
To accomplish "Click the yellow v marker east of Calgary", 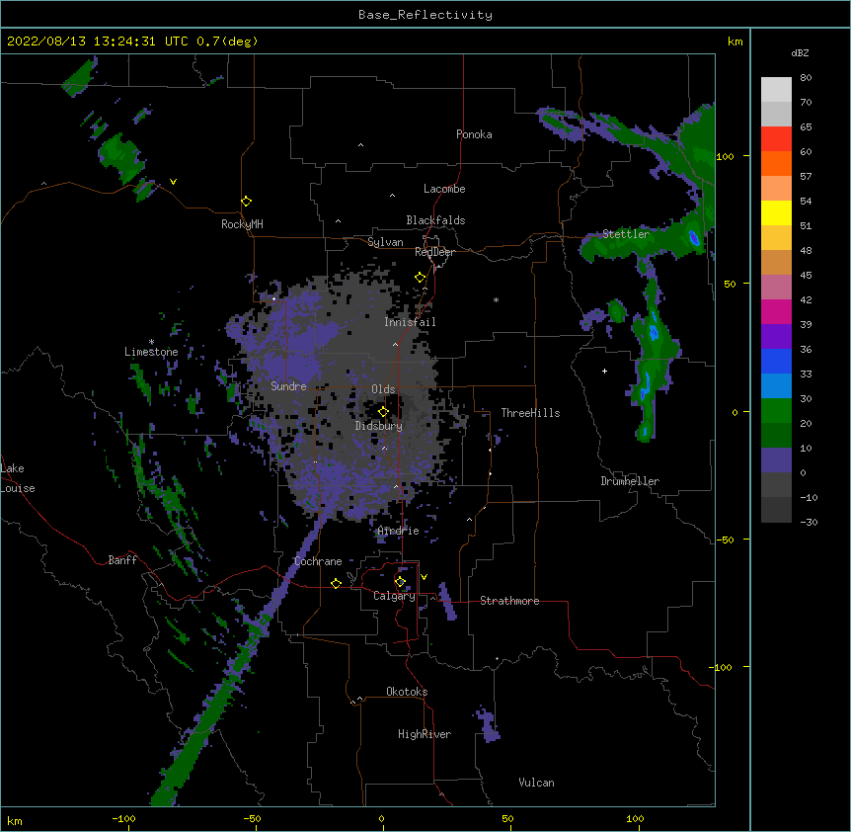I will pyautogui.click(x=424, y=577).
